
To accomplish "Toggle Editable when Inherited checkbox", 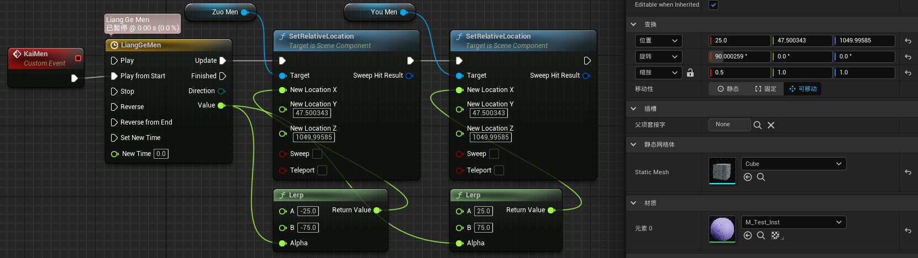I will [714, 5].
